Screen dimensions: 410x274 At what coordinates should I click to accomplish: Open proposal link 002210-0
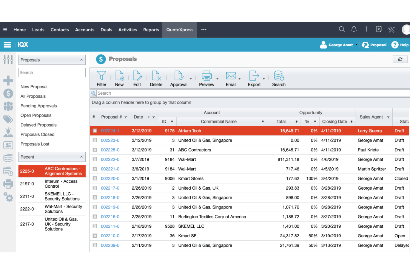110,236
